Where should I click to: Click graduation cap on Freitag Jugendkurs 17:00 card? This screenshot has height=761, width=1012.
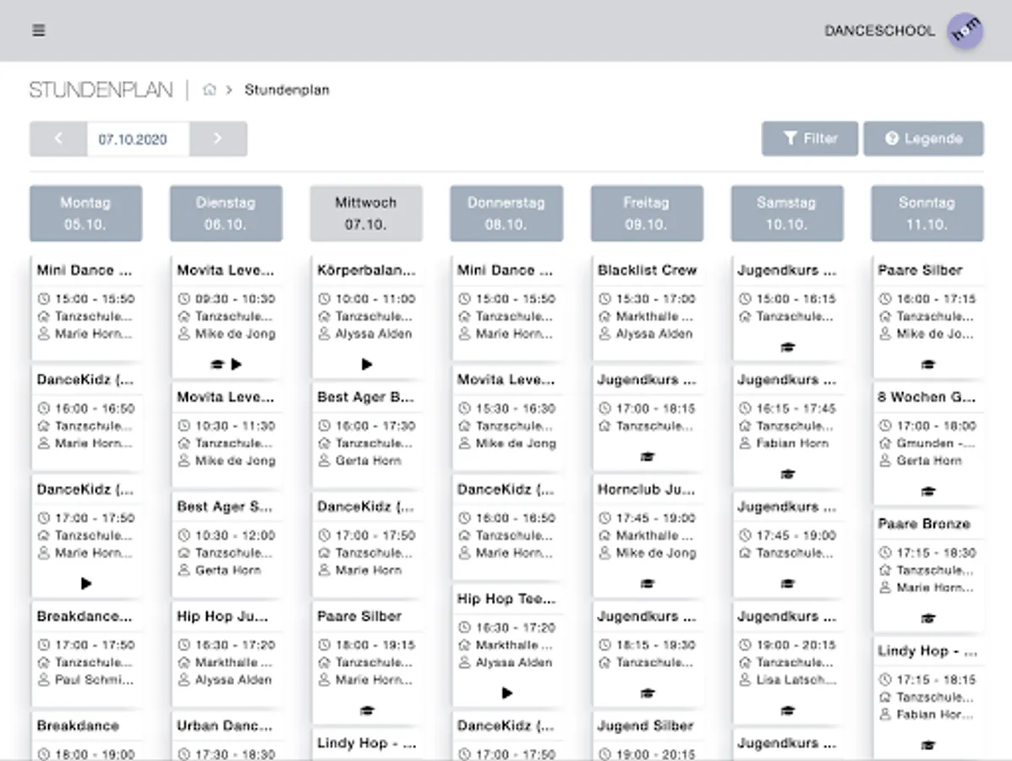(x=648, y=457)
